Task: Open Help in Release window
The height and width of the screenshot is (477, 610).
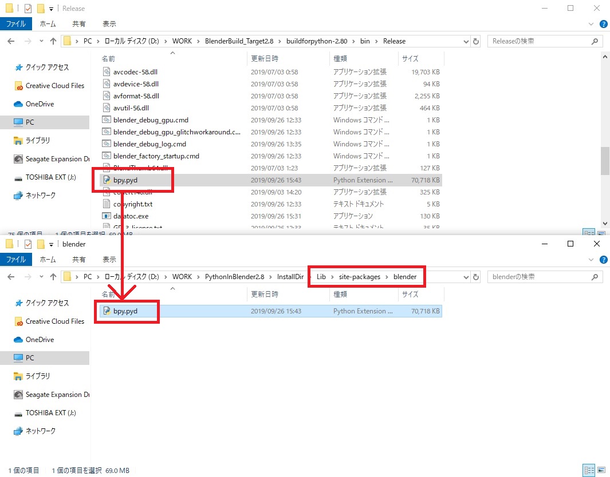Action: (603, 24)
